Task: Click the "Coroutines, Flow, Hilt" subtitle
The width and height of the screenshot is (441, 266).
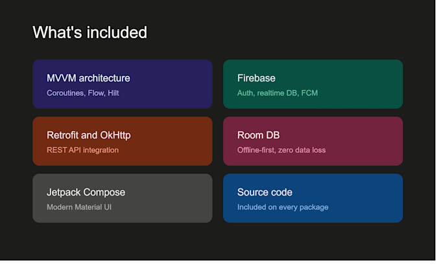Action: pos(83,93)
